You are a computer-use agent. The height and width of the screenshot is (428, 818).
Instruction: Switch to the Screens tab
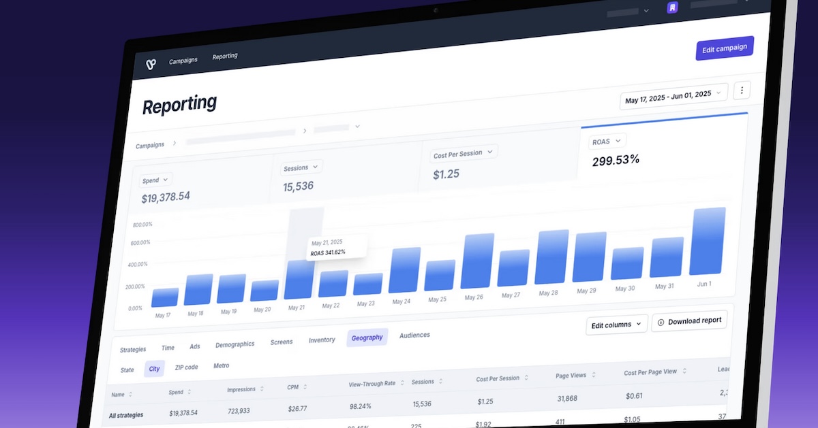coord(282,342)
